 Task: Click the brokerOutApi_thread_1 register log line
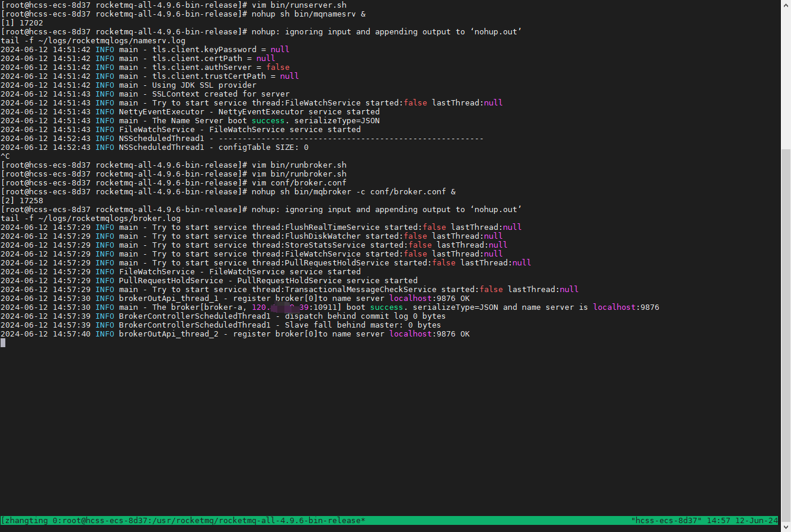[x=235, y=299]
